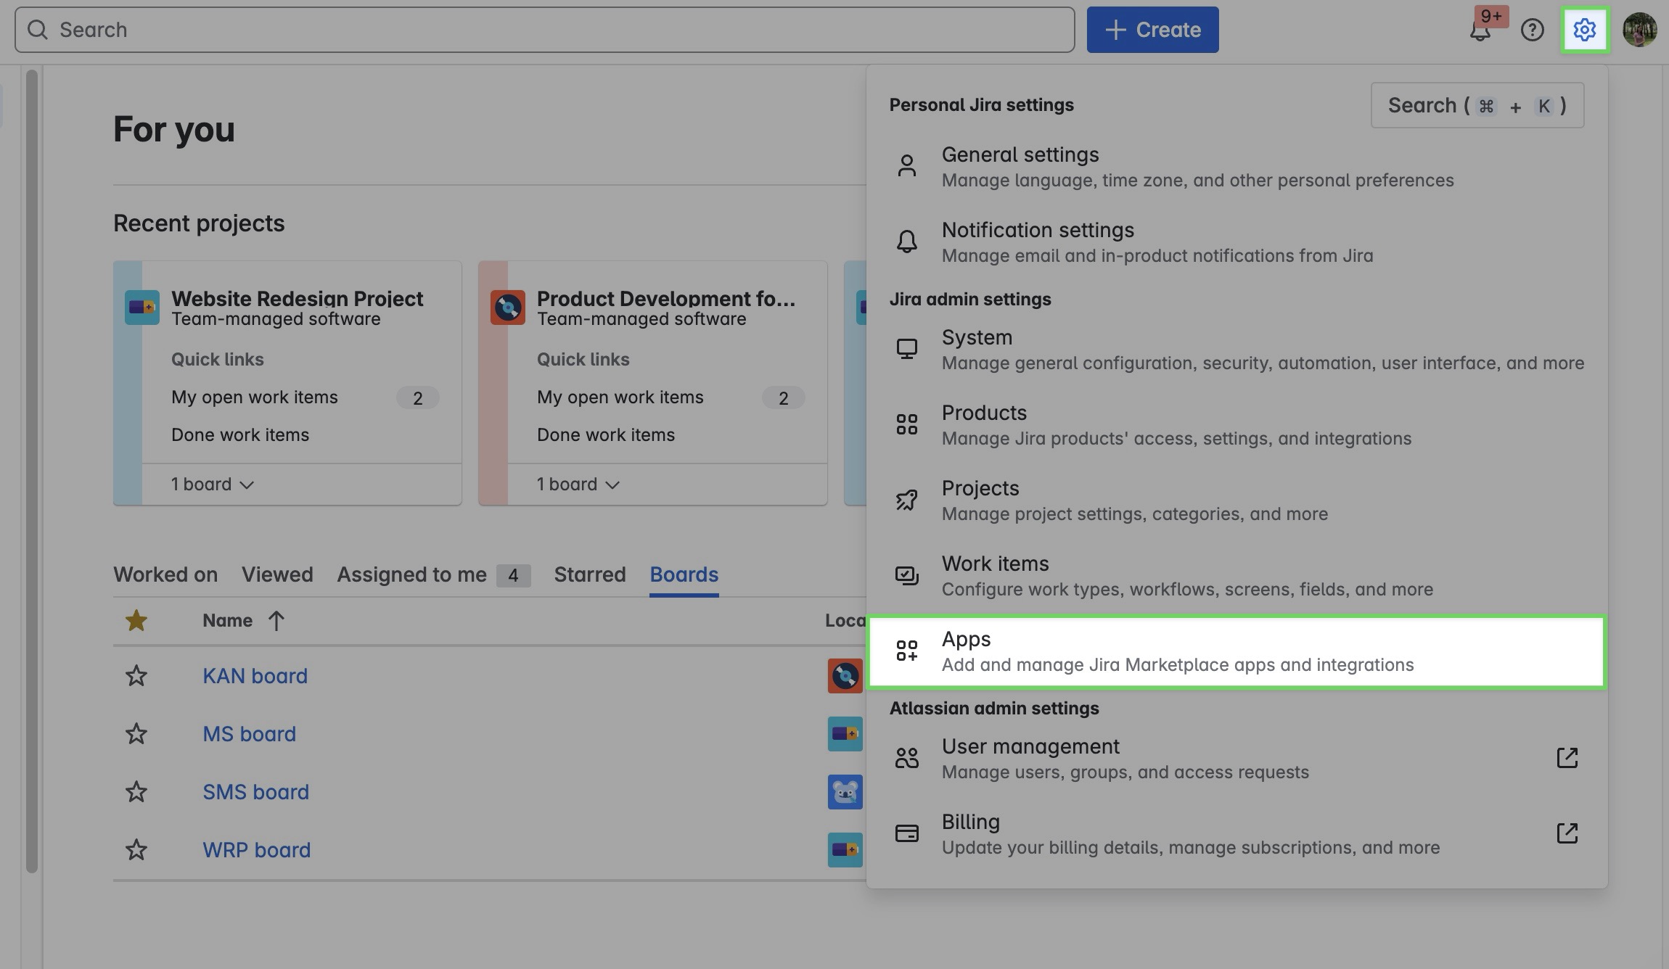Screen dimensions: 1669x969
Task: Open Done work items in Product Development
Action: coord(606,435)
